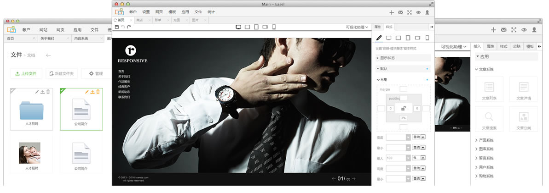Select the desktop monitor preview icon

tap(238, 27)
